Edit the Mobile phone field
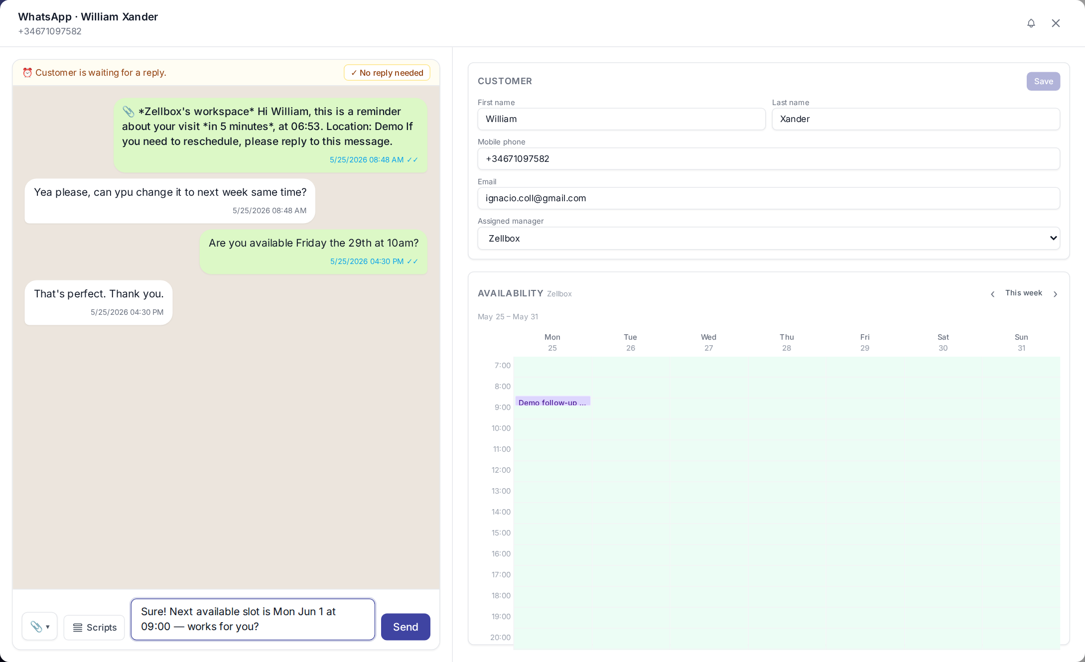The width and height of the screenshot is (1085, 662). coord(769,159)
